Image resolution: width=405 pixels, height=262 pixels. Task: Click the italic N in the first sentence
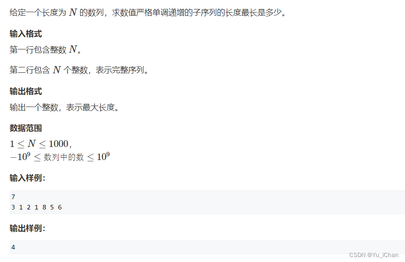[73, 13]
